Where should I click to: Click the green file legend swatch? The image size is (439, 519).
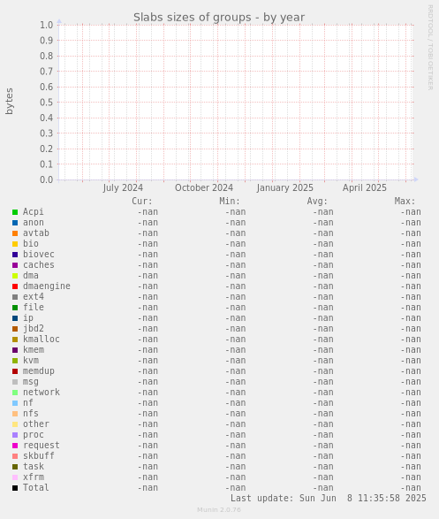click(15, 308)
